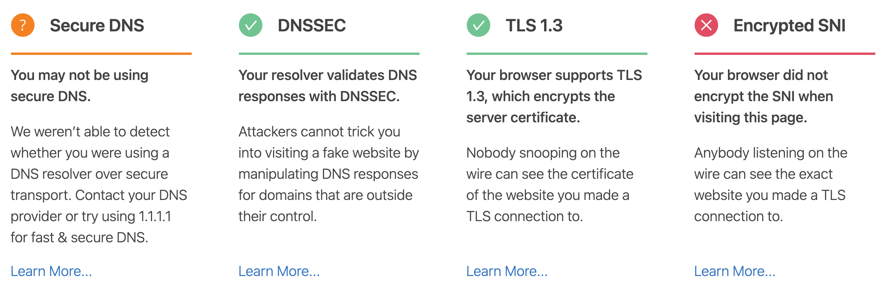Viewport: 880px width, 287px height.
Task: Click the orange question mark status icon
Action: [23, 25]
